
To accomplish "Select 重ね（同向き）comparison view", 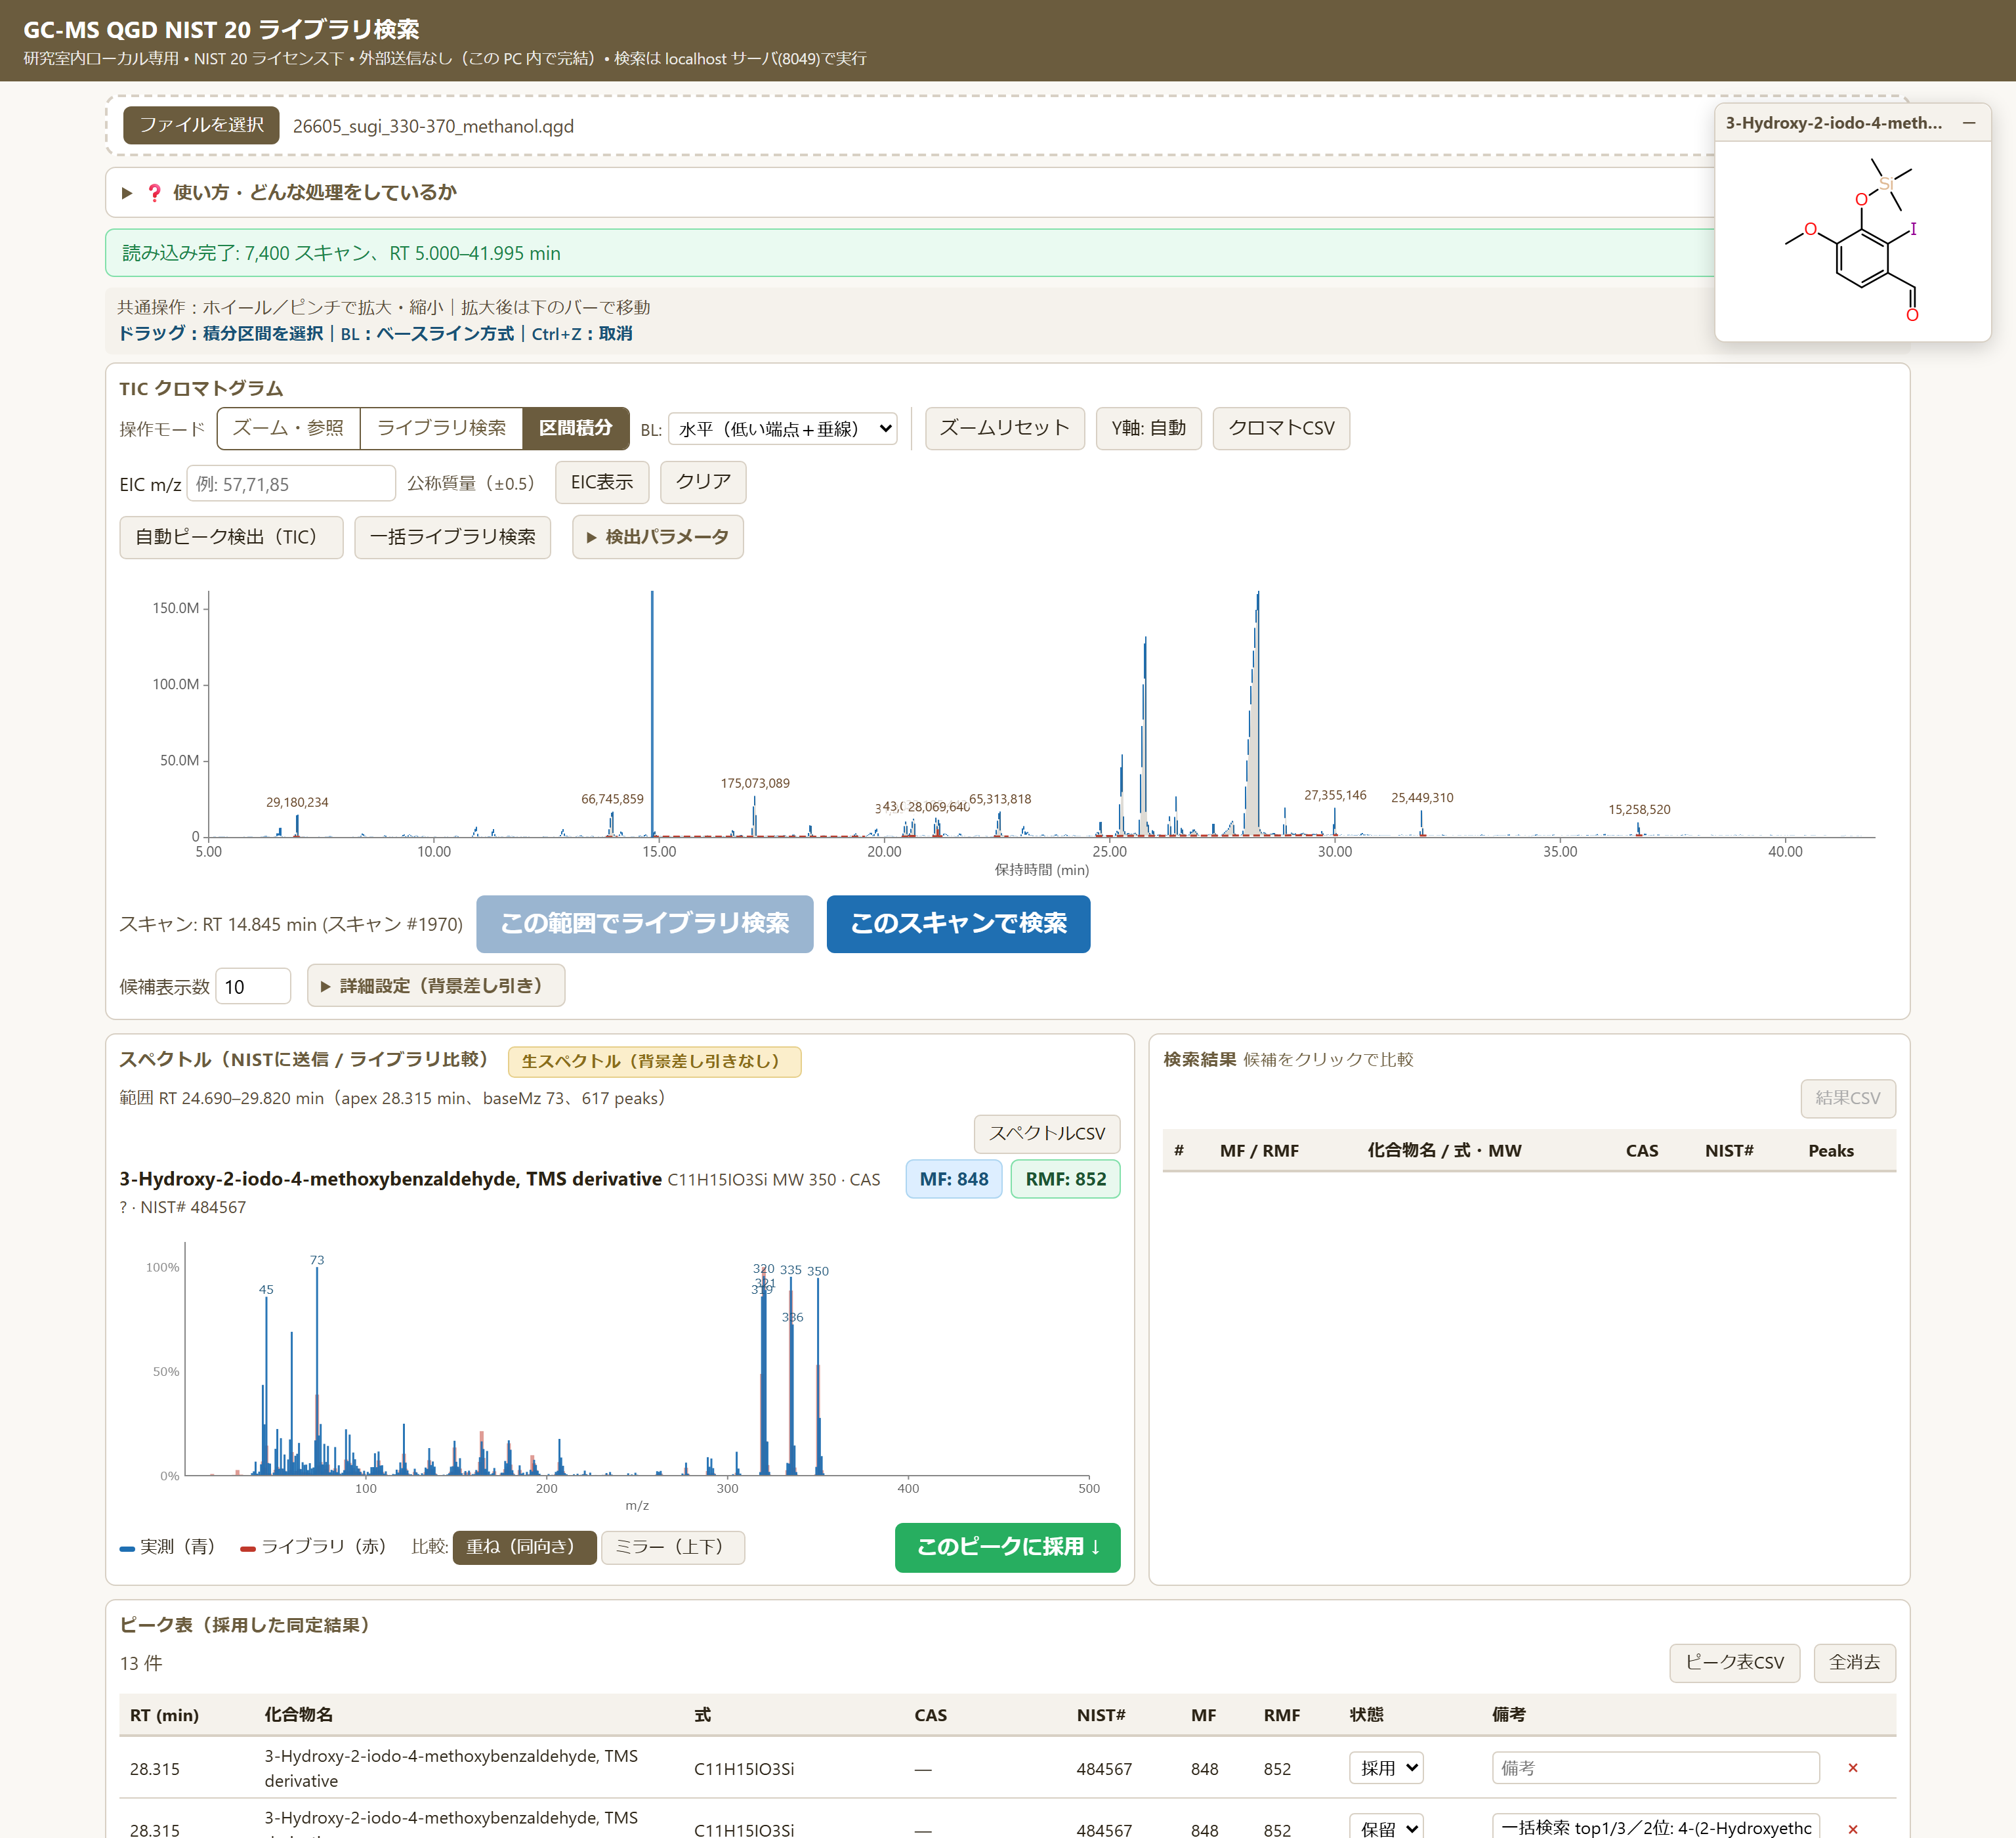I will 524,1547.
